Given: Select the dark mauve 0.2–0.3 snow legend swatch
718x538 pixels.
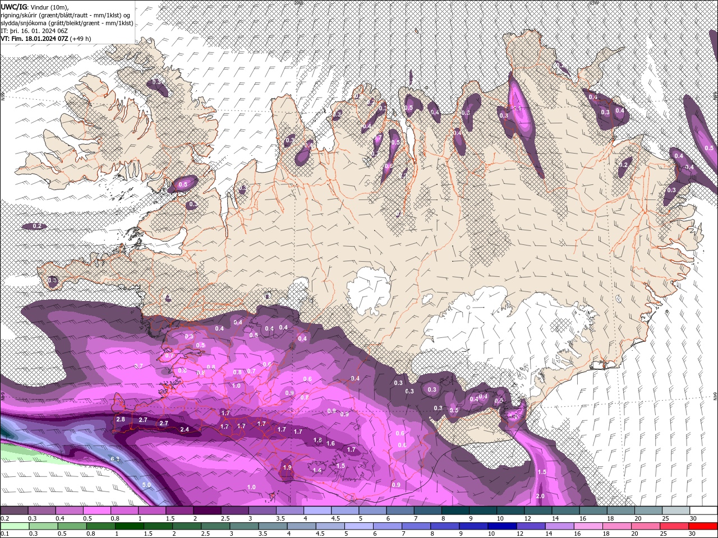Looking at the screenshot, I should pos(14,511).
